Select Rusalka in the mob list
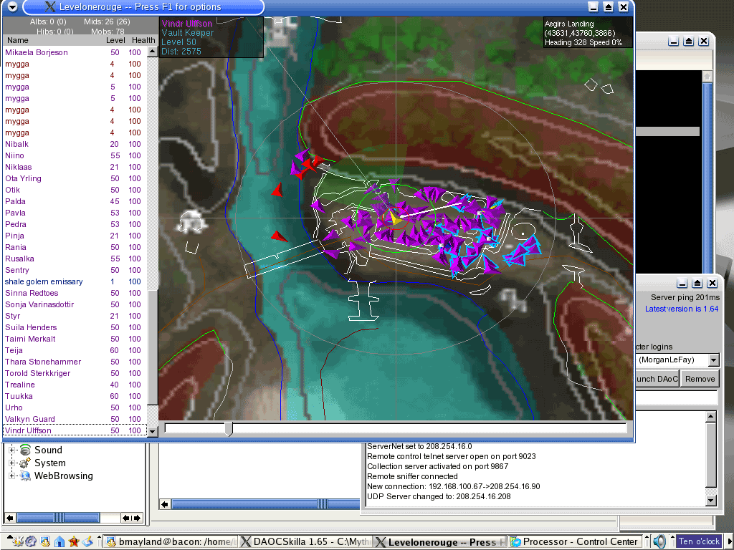This screenshot has width=734, height=550. [x=75, y=259]
